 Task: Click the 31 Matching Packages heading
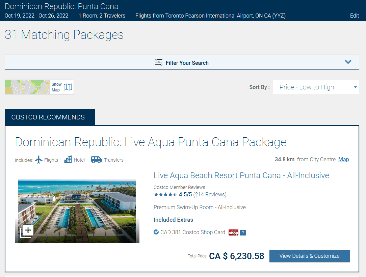(x=64, y=35)
